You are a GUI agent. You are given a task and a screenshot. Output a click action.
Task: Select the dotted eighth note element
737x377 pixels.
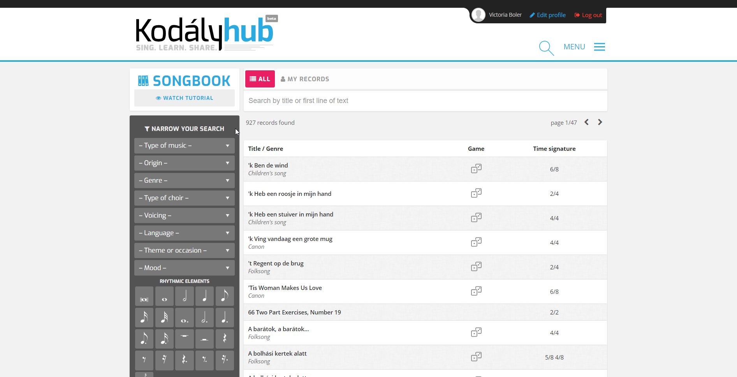(x=144, y=339)
